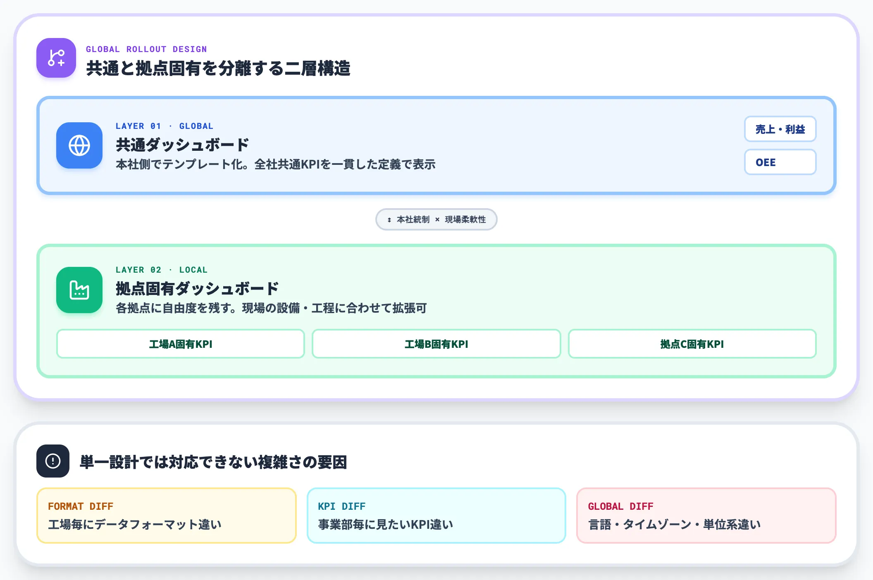
Task: Click the LAYER 01 · GLOBAL label
Action: pyautogui.click(x=165, y=126)
